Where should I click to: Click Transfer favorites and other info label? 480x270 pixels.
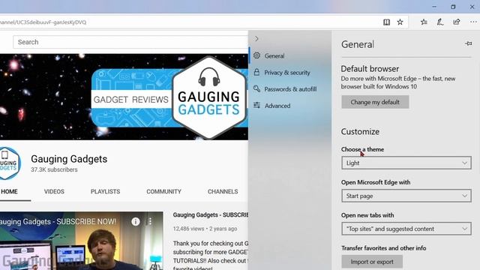pos(383,248)
